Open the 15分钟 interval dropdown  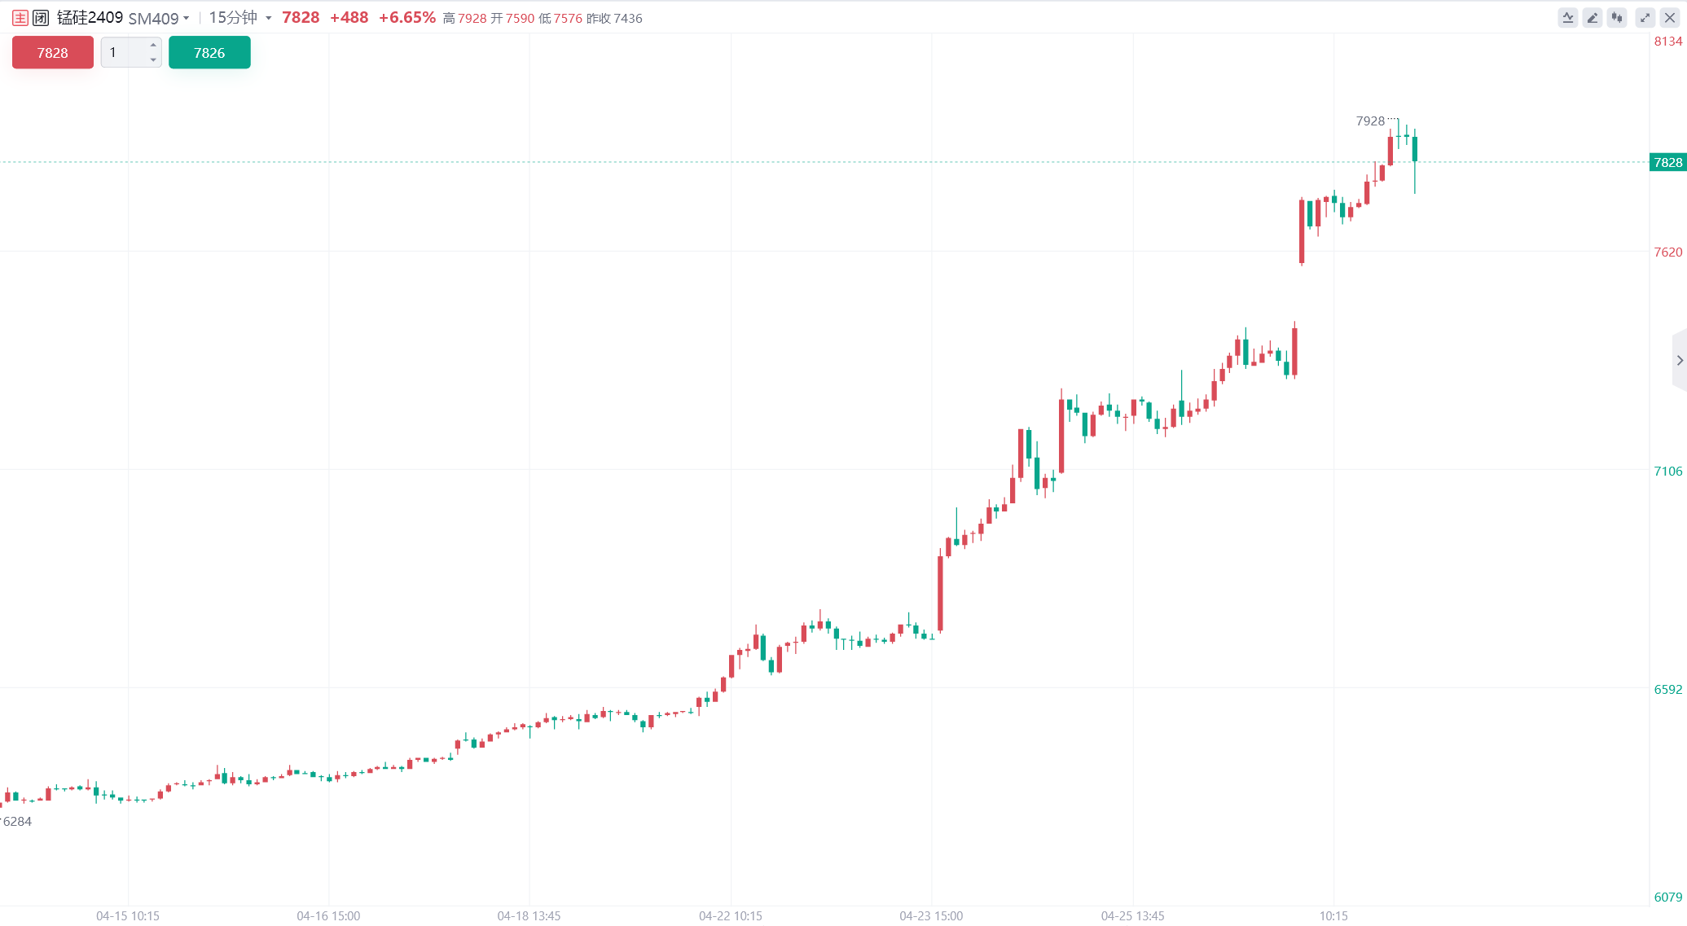click(x=240, y=18)
